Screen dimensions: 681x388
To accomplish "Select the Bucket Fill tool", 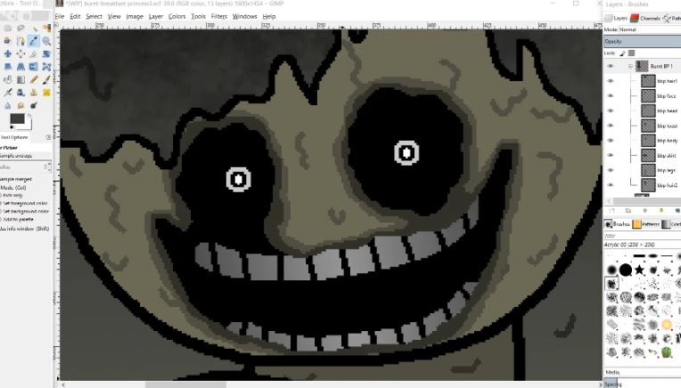I will pos(8,80).
